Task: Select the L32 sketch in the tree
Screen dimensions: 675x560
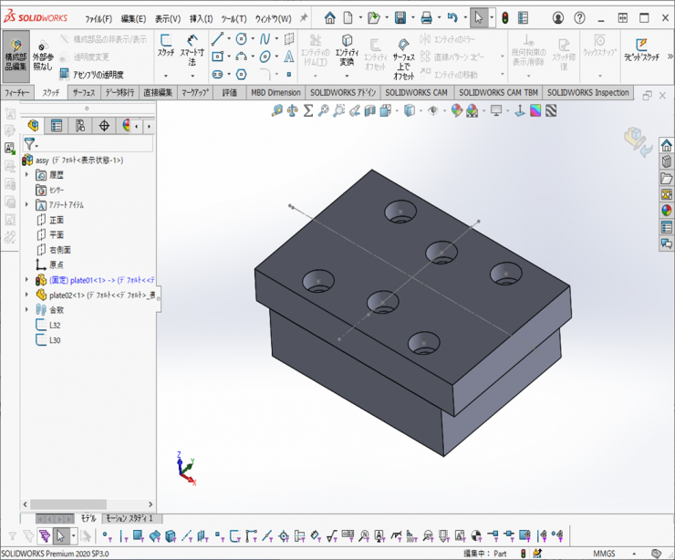Action: tap(55, 325)
